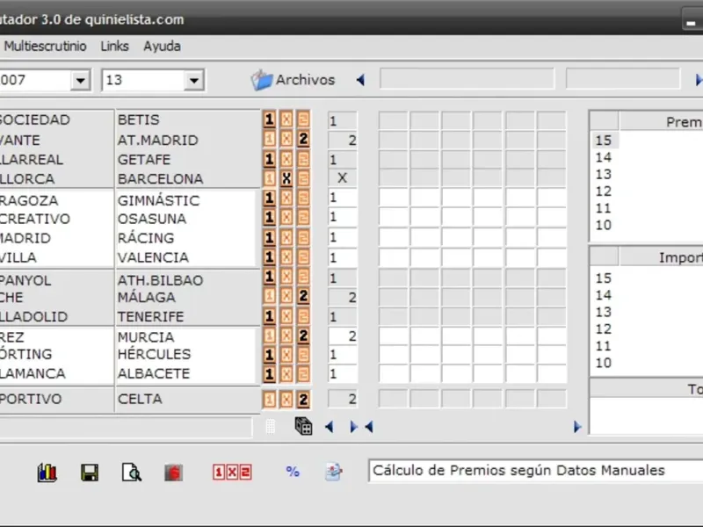Viewport: 703px width, 527px height.
Task: Click the left arrow right of the dice
Action: 329,427
